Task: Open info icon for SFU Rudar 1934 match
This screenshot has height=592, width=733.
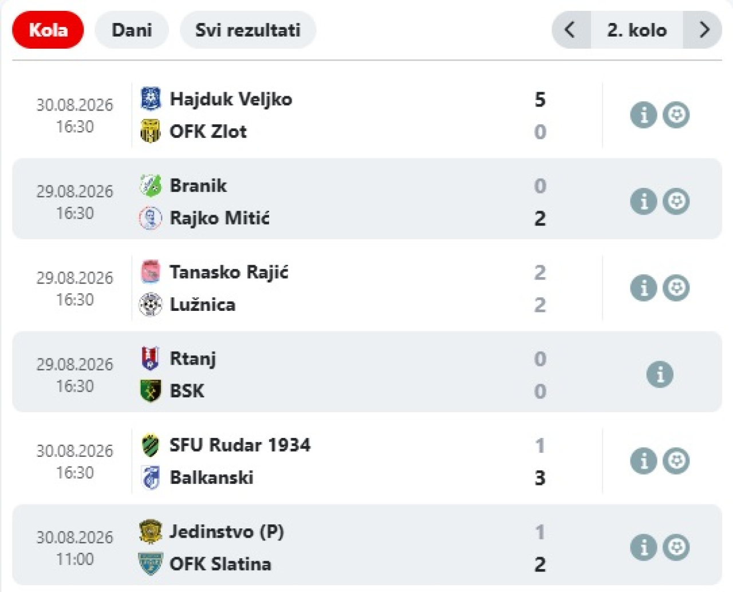Action: tap(644, 461)
